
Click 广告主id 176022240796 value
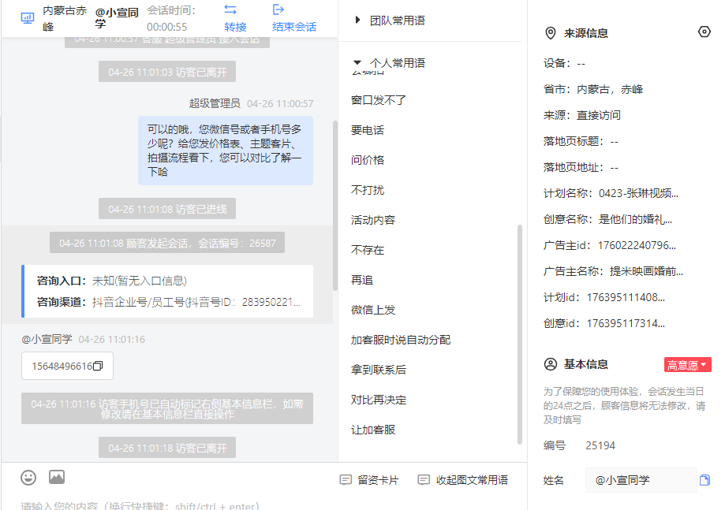pos(636,245)
